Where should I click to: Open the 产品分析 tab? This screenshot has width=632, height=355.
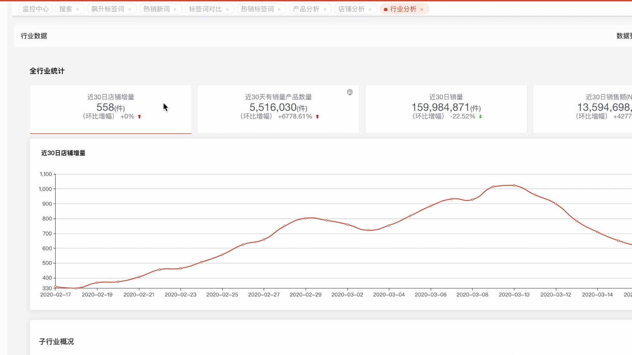click(x=306, y=9)
